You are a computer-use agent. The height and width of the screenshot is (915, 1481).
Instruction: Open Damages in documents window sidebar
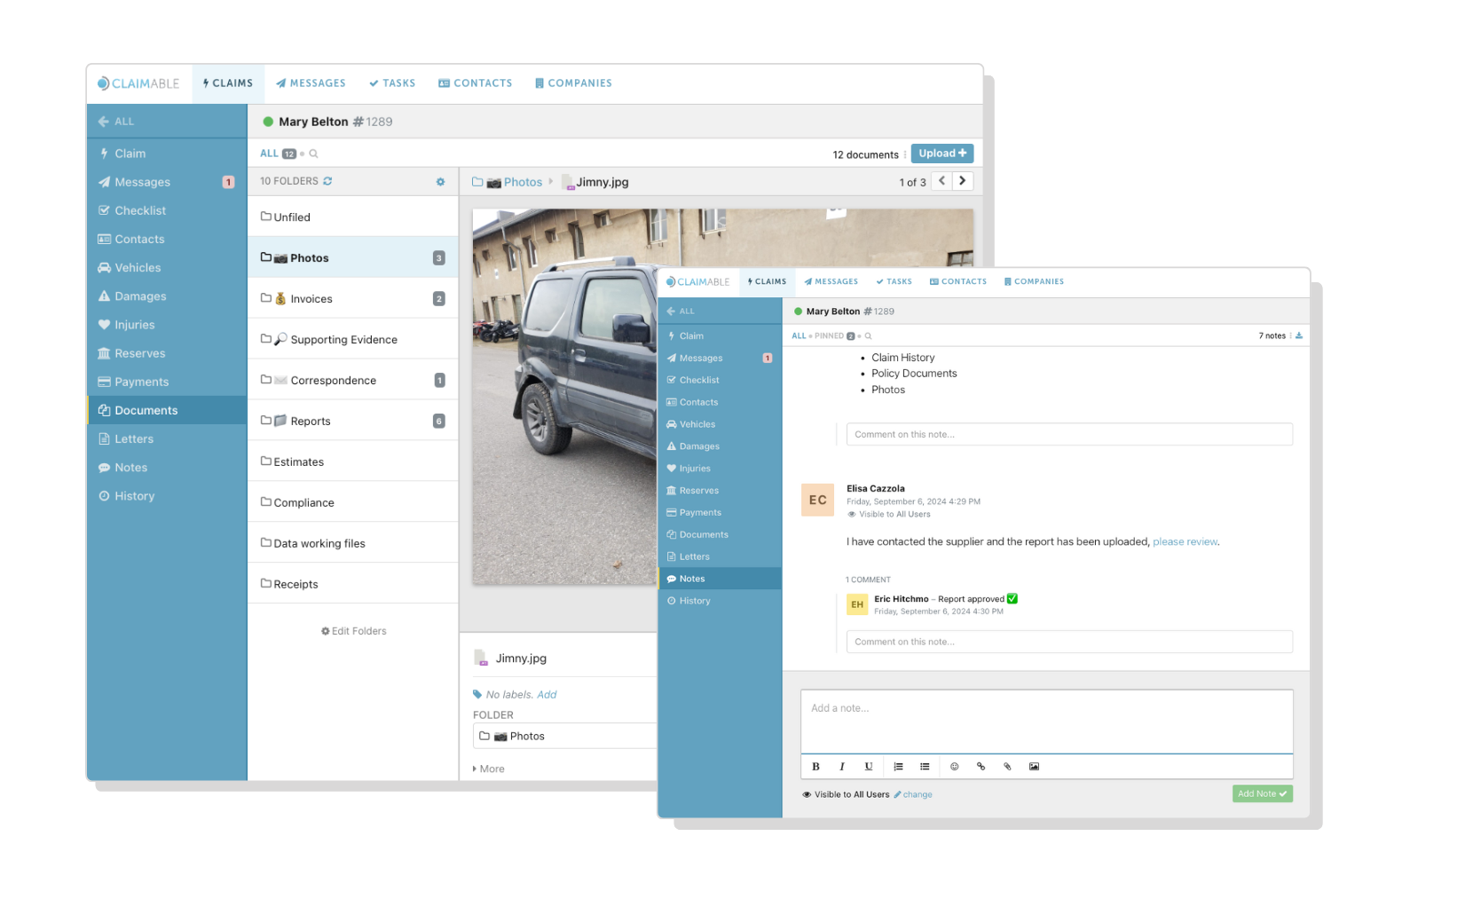[167, 296]
